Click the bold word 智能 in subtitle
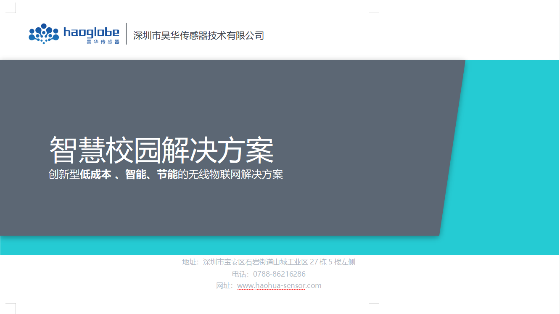 [135, 174]
